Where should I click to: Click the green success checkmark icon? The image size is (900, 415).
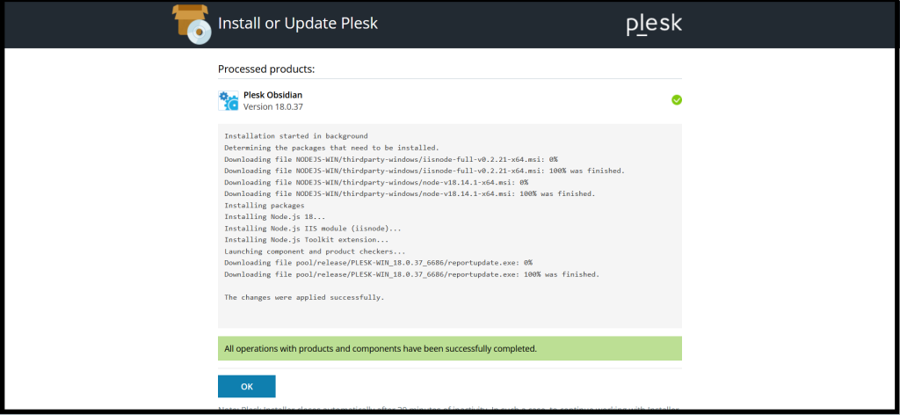(x=677, y=100)
